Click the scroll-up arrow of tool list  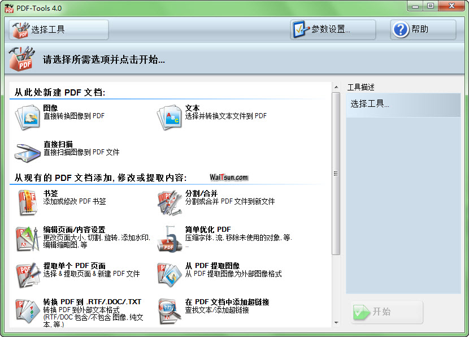(336, 87)
